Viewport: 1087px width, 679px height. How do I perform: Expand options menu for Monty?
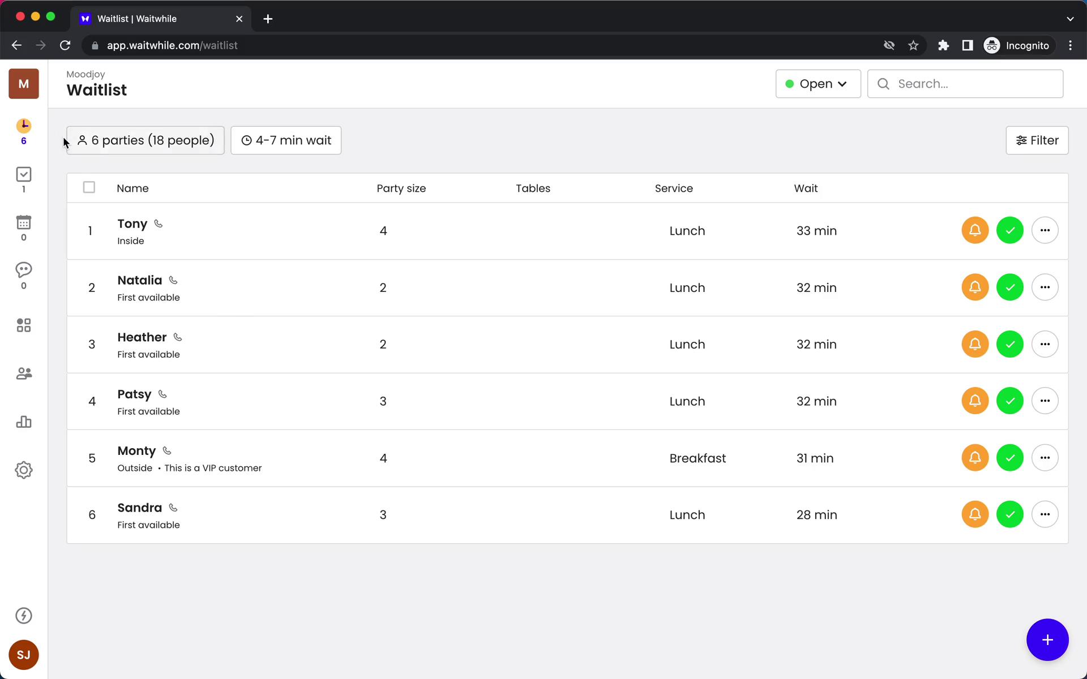(x=1045, y=458)
